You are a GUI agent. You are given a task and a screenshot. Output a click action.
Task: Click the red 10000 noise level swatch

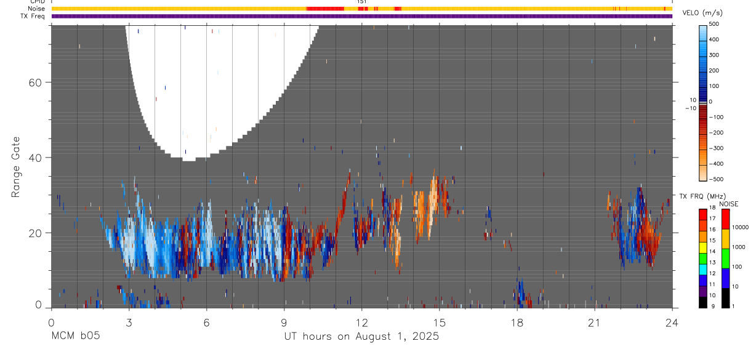click(x=725, y=219)
